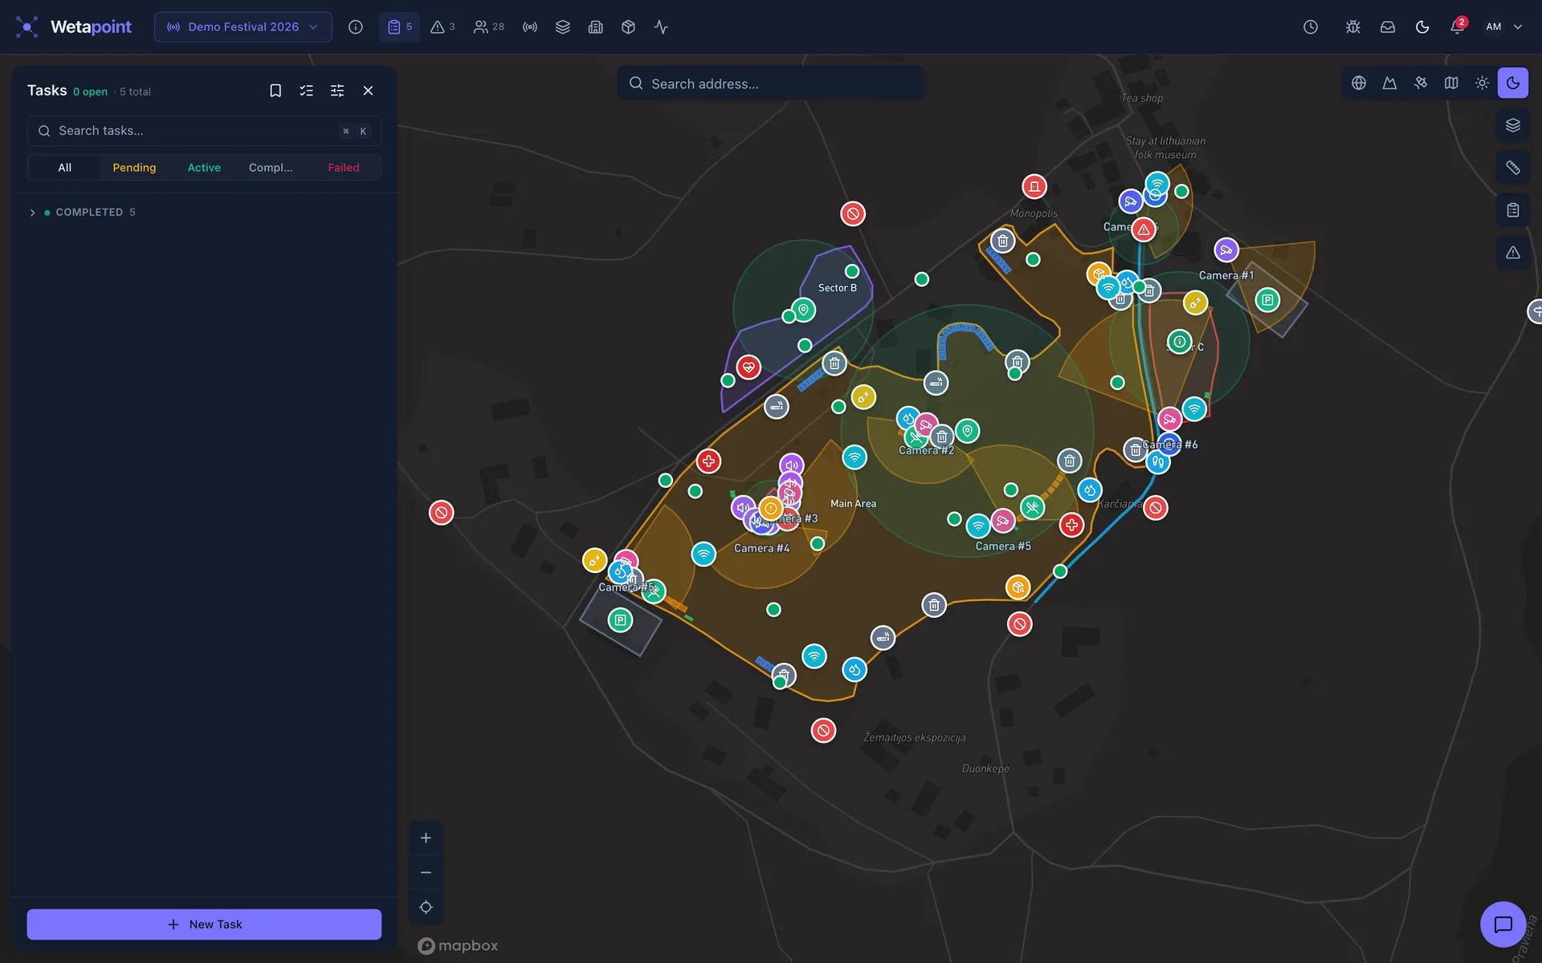This screenshot has width=1542, height=963.
Task: Open the AM user account menu
Action: pos(1503,27)
